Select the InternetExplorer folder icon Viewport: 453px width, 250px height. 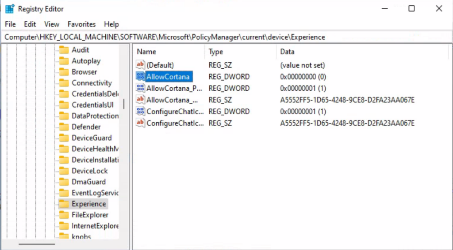pos(64,226)
